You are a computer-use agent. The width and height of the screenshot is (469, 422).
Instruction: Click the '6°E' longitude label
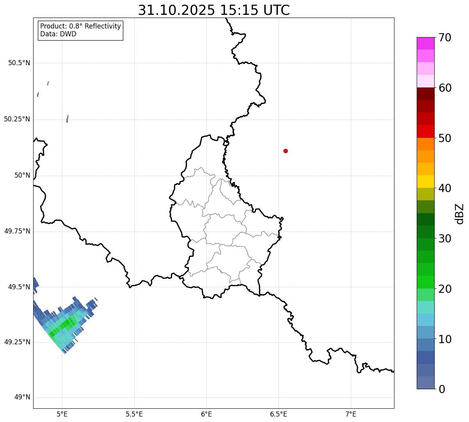click(206, 414)
